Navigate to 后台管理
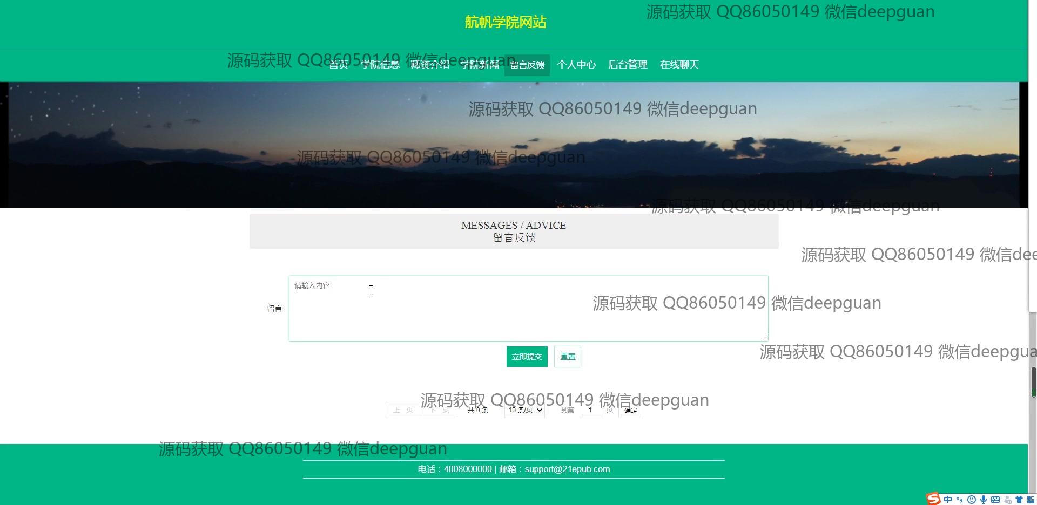 (628, 65)
